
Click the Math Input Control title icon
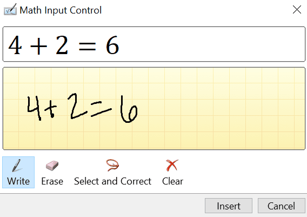click(x=10, y=9)
